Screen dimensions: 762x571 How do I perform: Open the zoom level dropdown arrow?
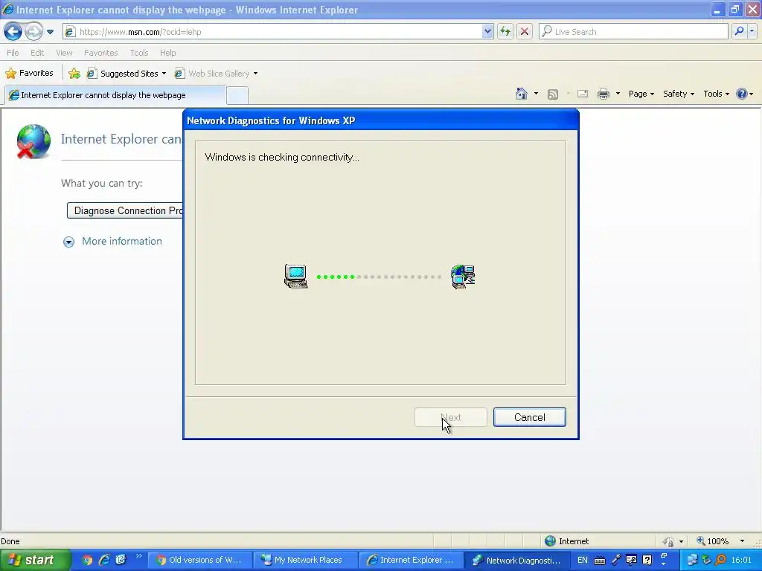[x=742, y=541]
